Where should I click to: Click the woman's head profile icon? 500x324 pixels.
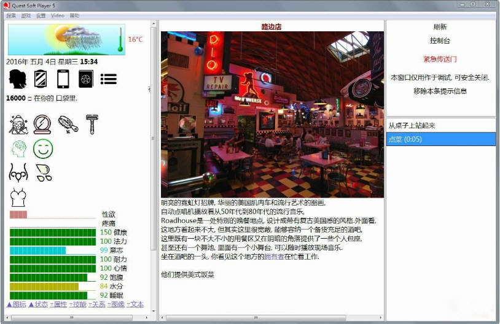(18, 79)
